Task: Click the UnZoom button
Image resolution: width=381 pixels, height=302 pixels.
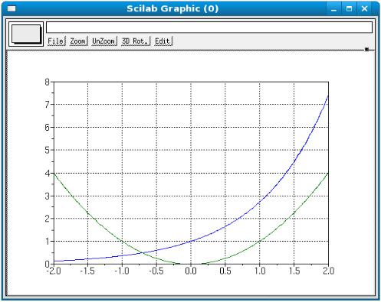Action: pyautogui.click(x=104, y=41)
